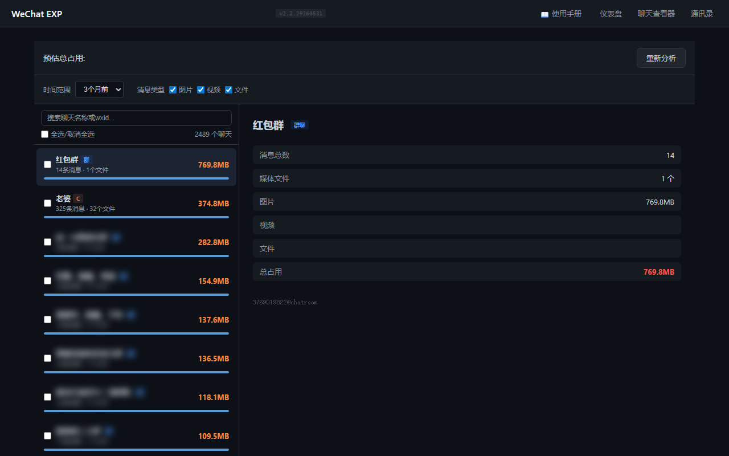This screenshot has width=729, height=456.
Task: Click the C badge next to 老婆
Action: (78, 199)
